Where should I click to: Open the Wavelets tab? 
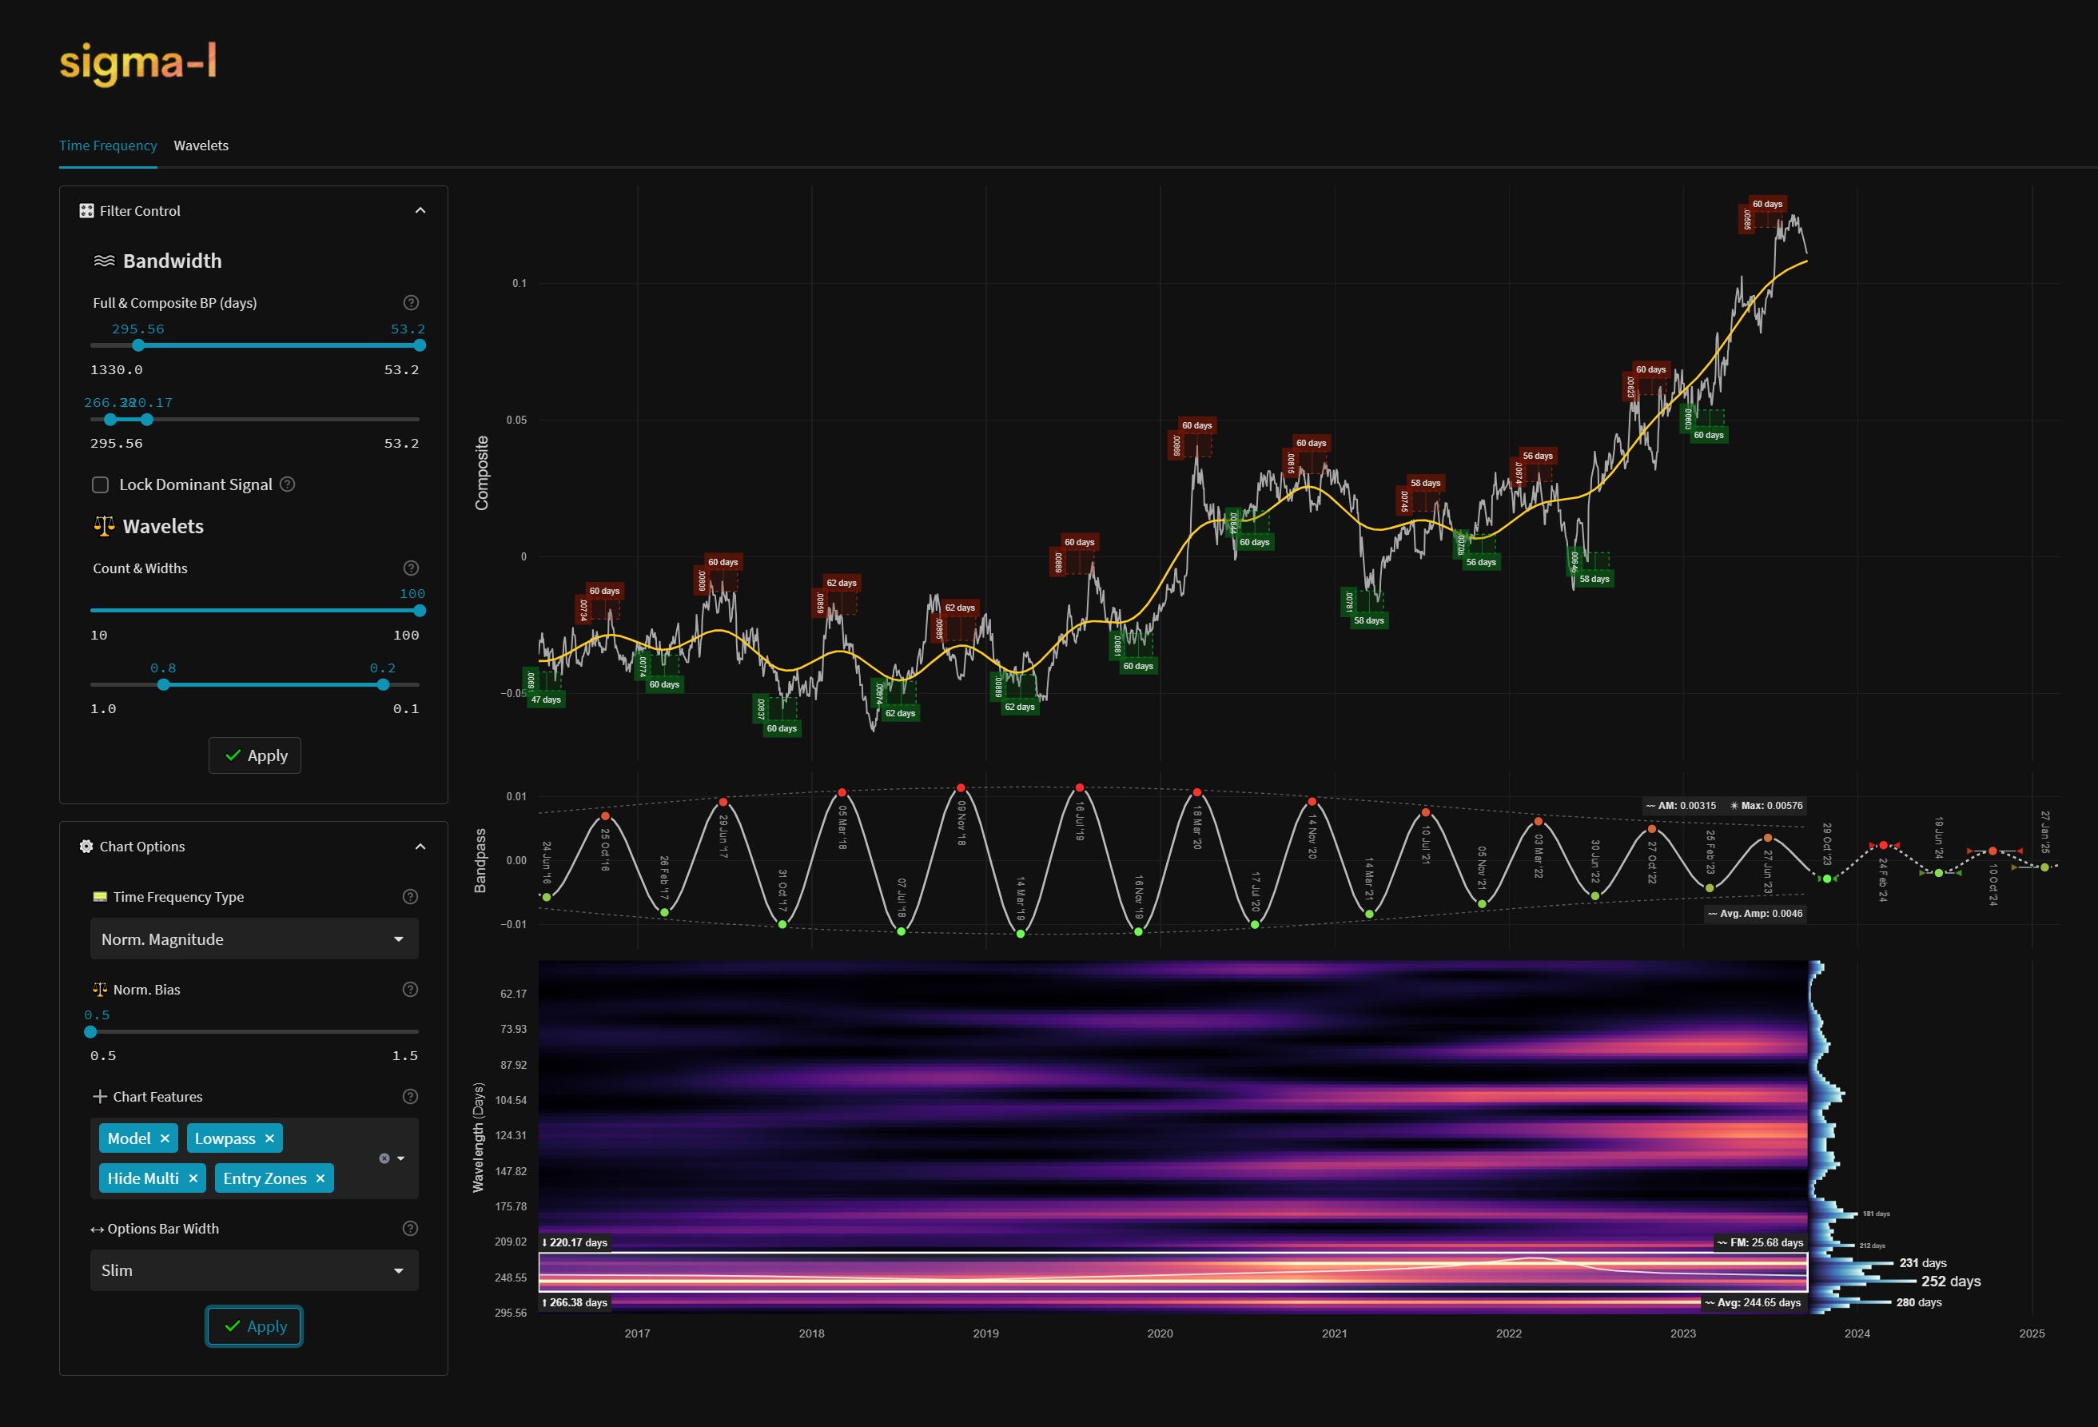tap(201, 145)
